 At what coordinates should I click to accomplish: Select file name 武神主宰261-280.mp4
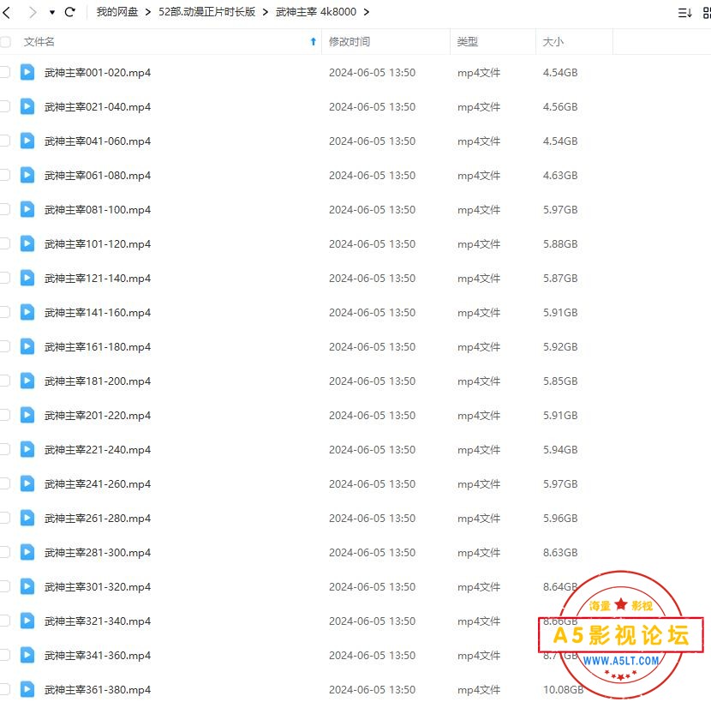tap(98, 519)
